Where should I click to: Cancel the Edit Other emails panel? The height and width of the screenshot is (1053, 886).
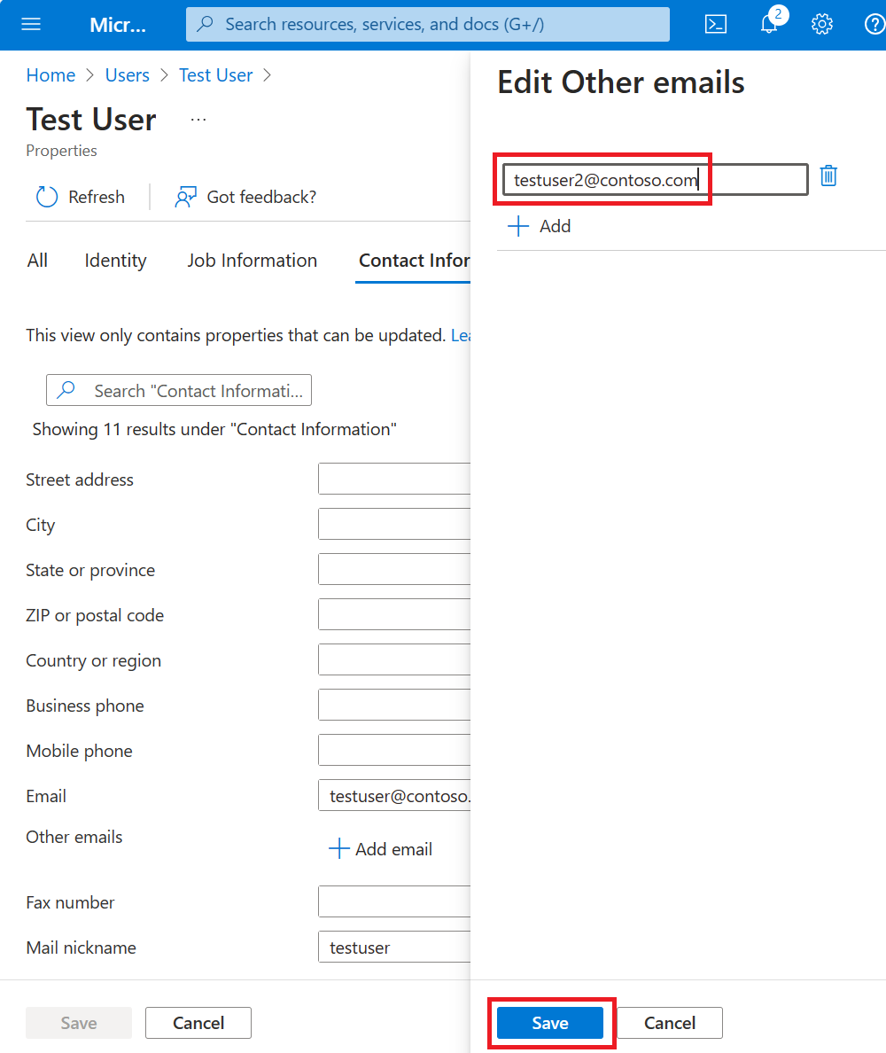669,1023
